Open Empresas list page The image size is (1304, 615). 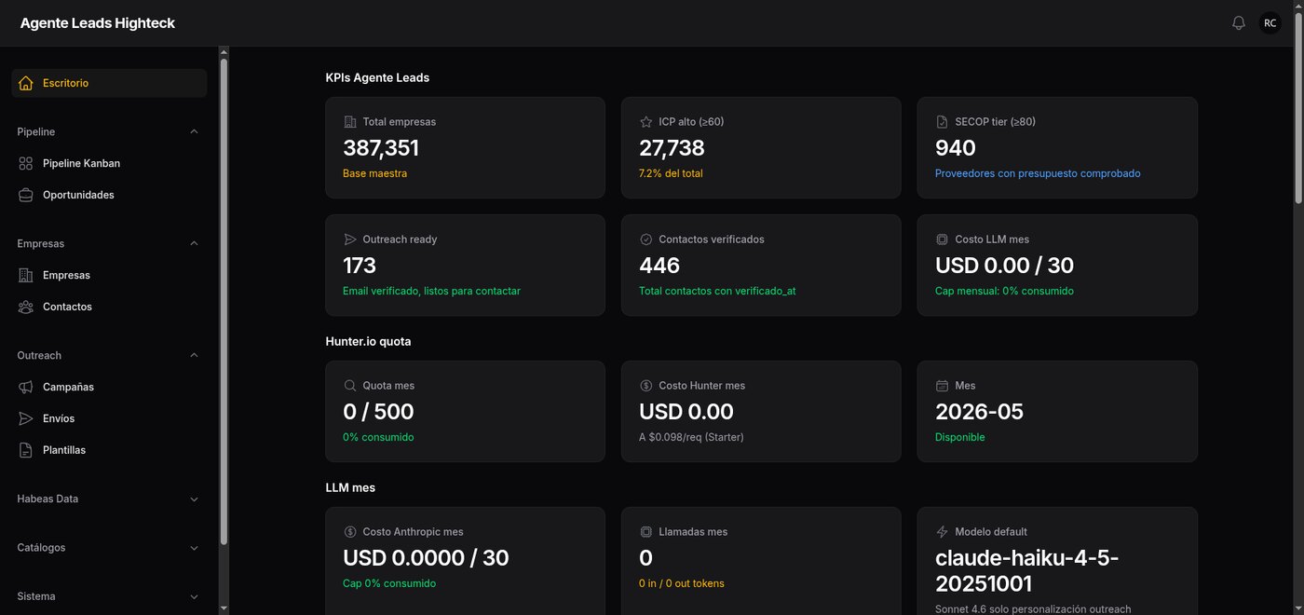pyautogui.click(x=109, y=275)
